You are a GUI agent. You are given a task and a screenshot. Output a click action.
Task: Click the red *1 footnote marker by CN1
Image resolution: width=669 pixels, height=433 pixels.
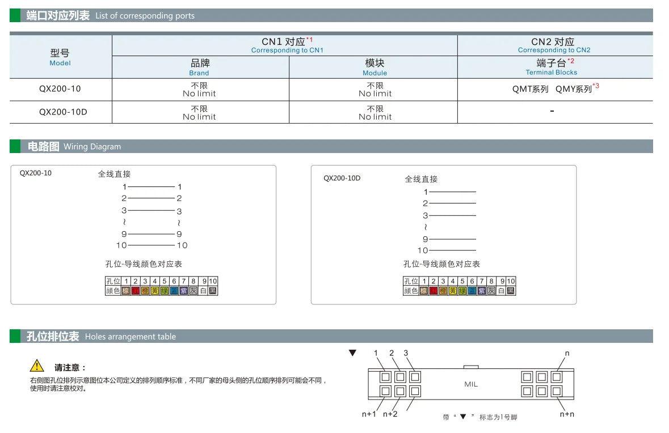coord(309,40)
